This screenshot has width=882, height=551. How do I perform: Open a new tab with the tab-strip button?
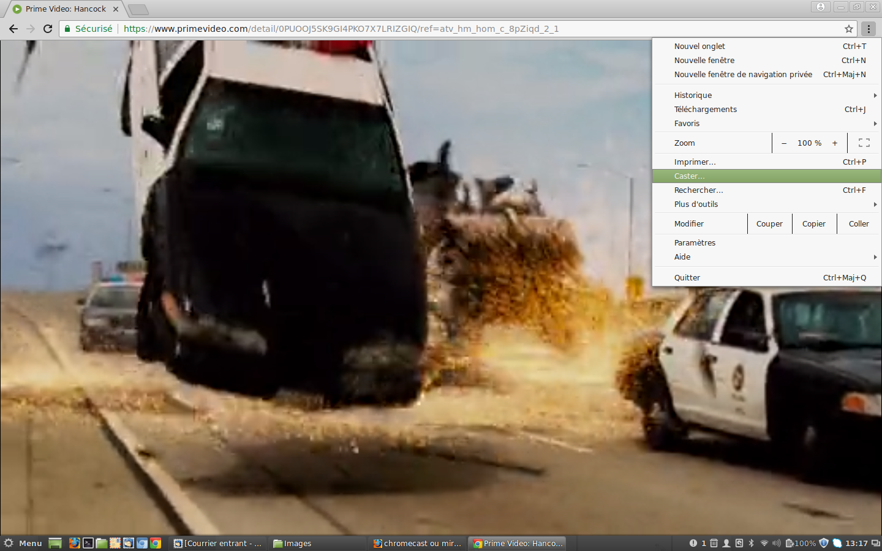coord(139,9)
